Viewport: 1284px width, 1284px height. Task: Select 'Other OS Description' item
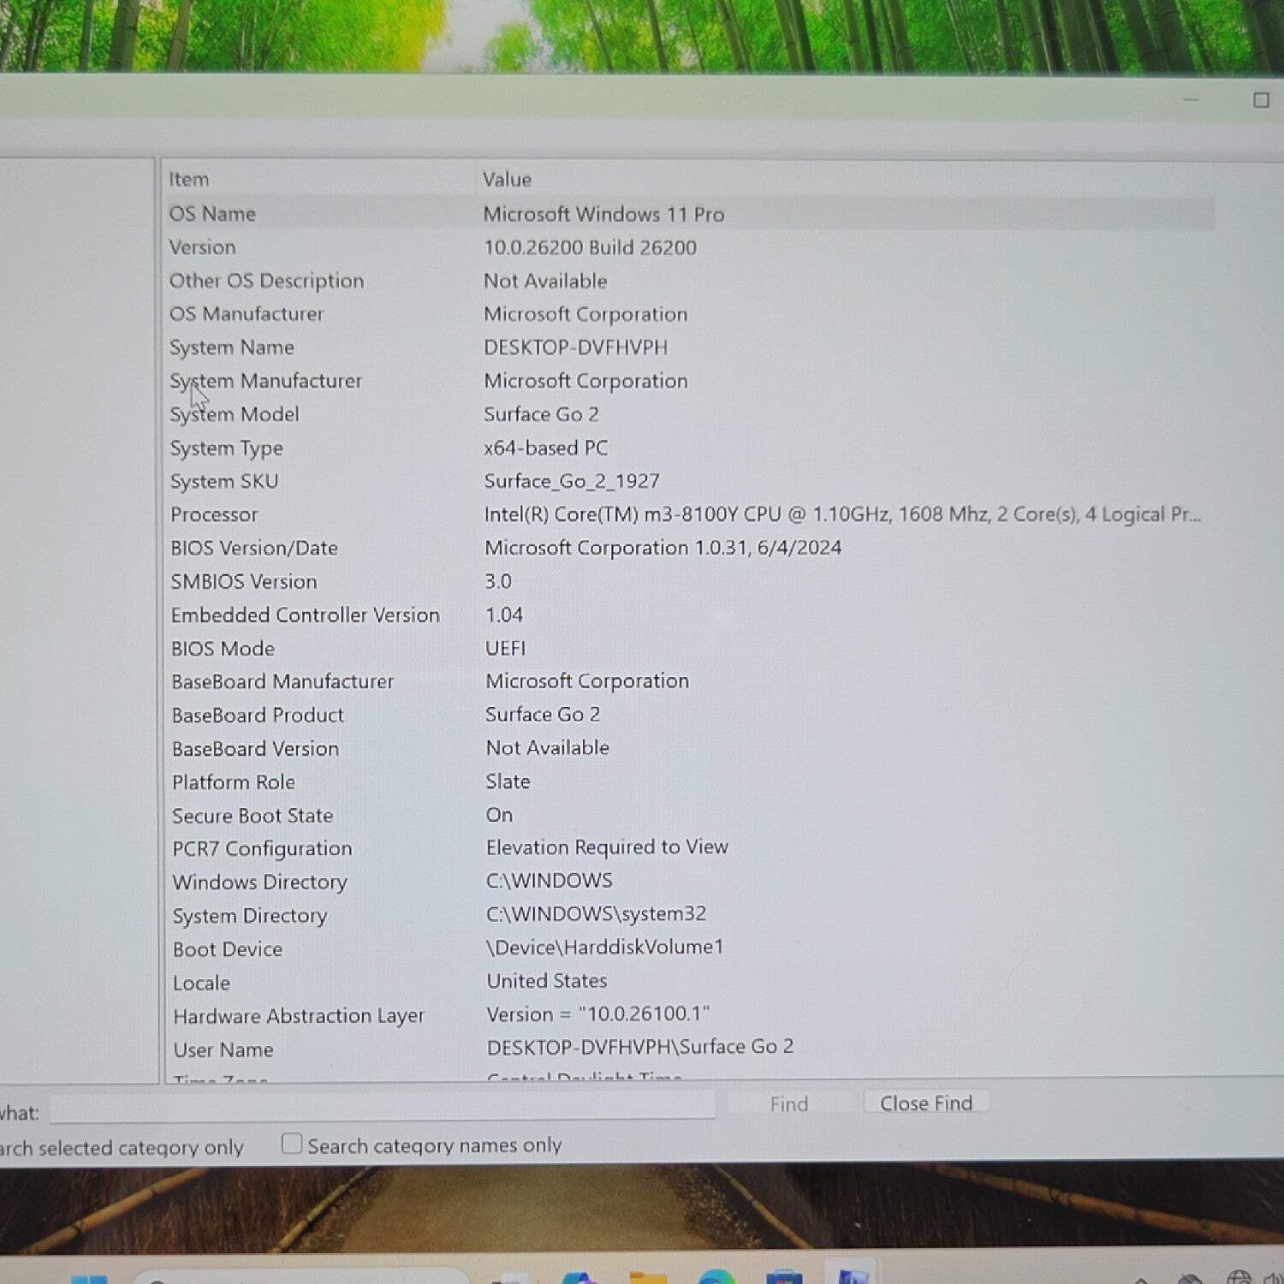pyautogui.click(x=266, y=281)
